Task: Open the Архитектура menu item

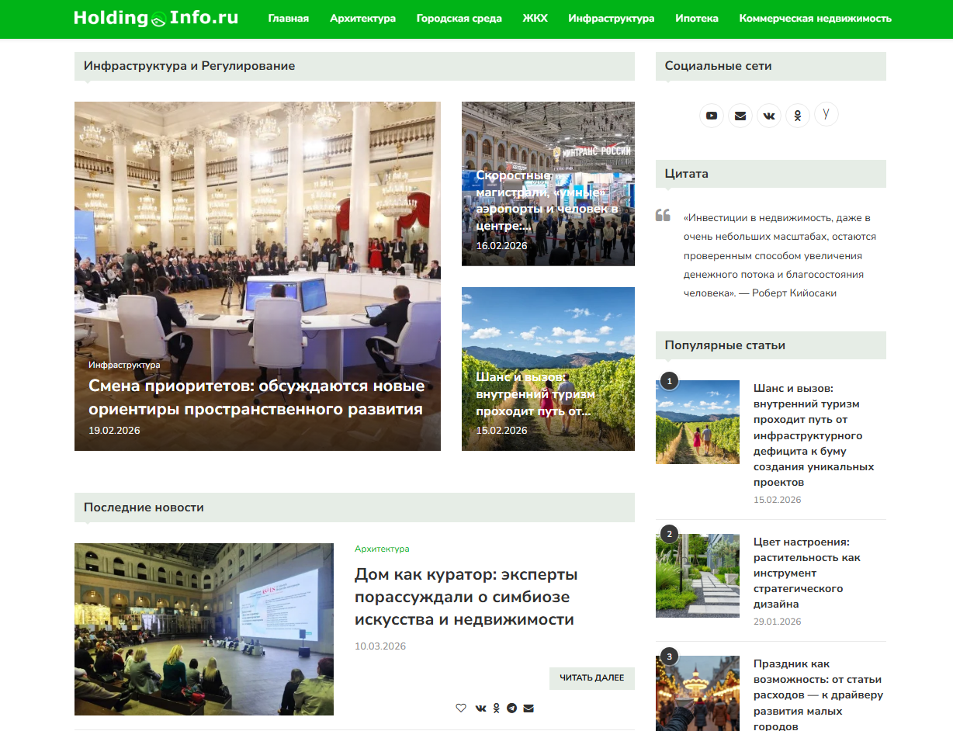Action: click(x=362, y=19)
